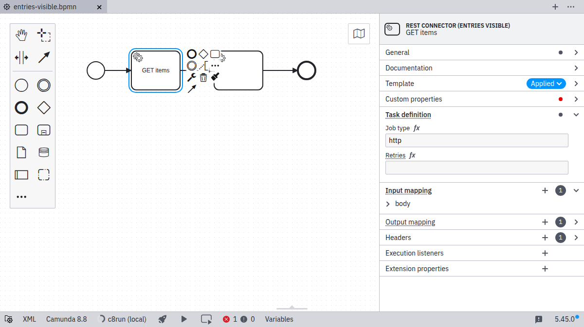Add a new Execution listener
The image size is (584, 327).
tap(545, 253)
